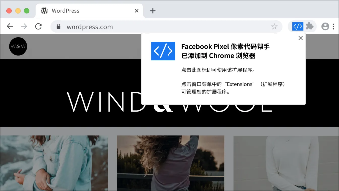The width and height of the screenshot is (339, 191).
Task: Click the 'Extensions' management hint text
Action: click(x=233, y=88)
